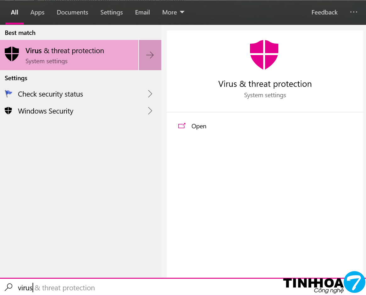
Task: Click the Feedback button
Action: pyautogui.click(x=324, y=12)
